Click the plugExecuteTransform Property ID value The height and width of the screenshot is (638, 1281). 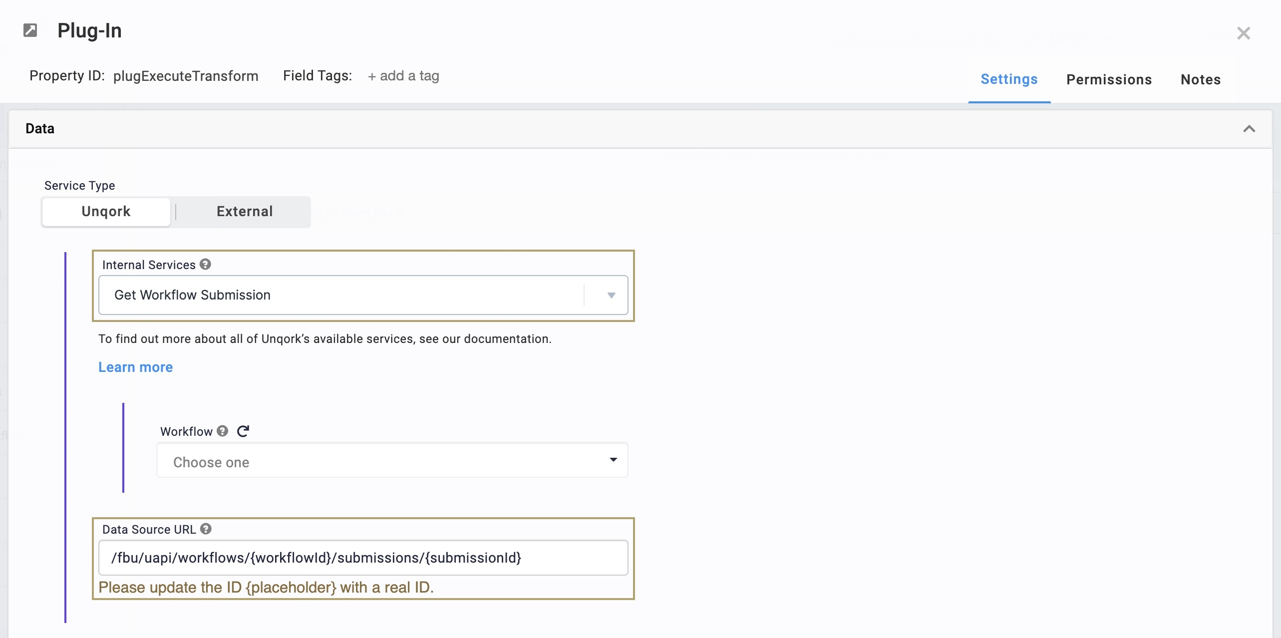(x=186, y=76)
